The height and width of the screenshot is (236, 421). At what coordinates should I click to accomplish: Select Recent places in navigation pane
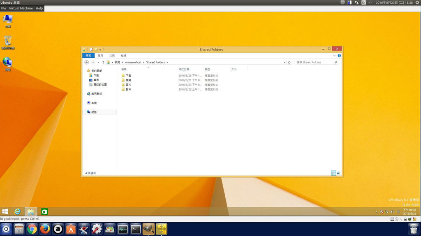98,84
